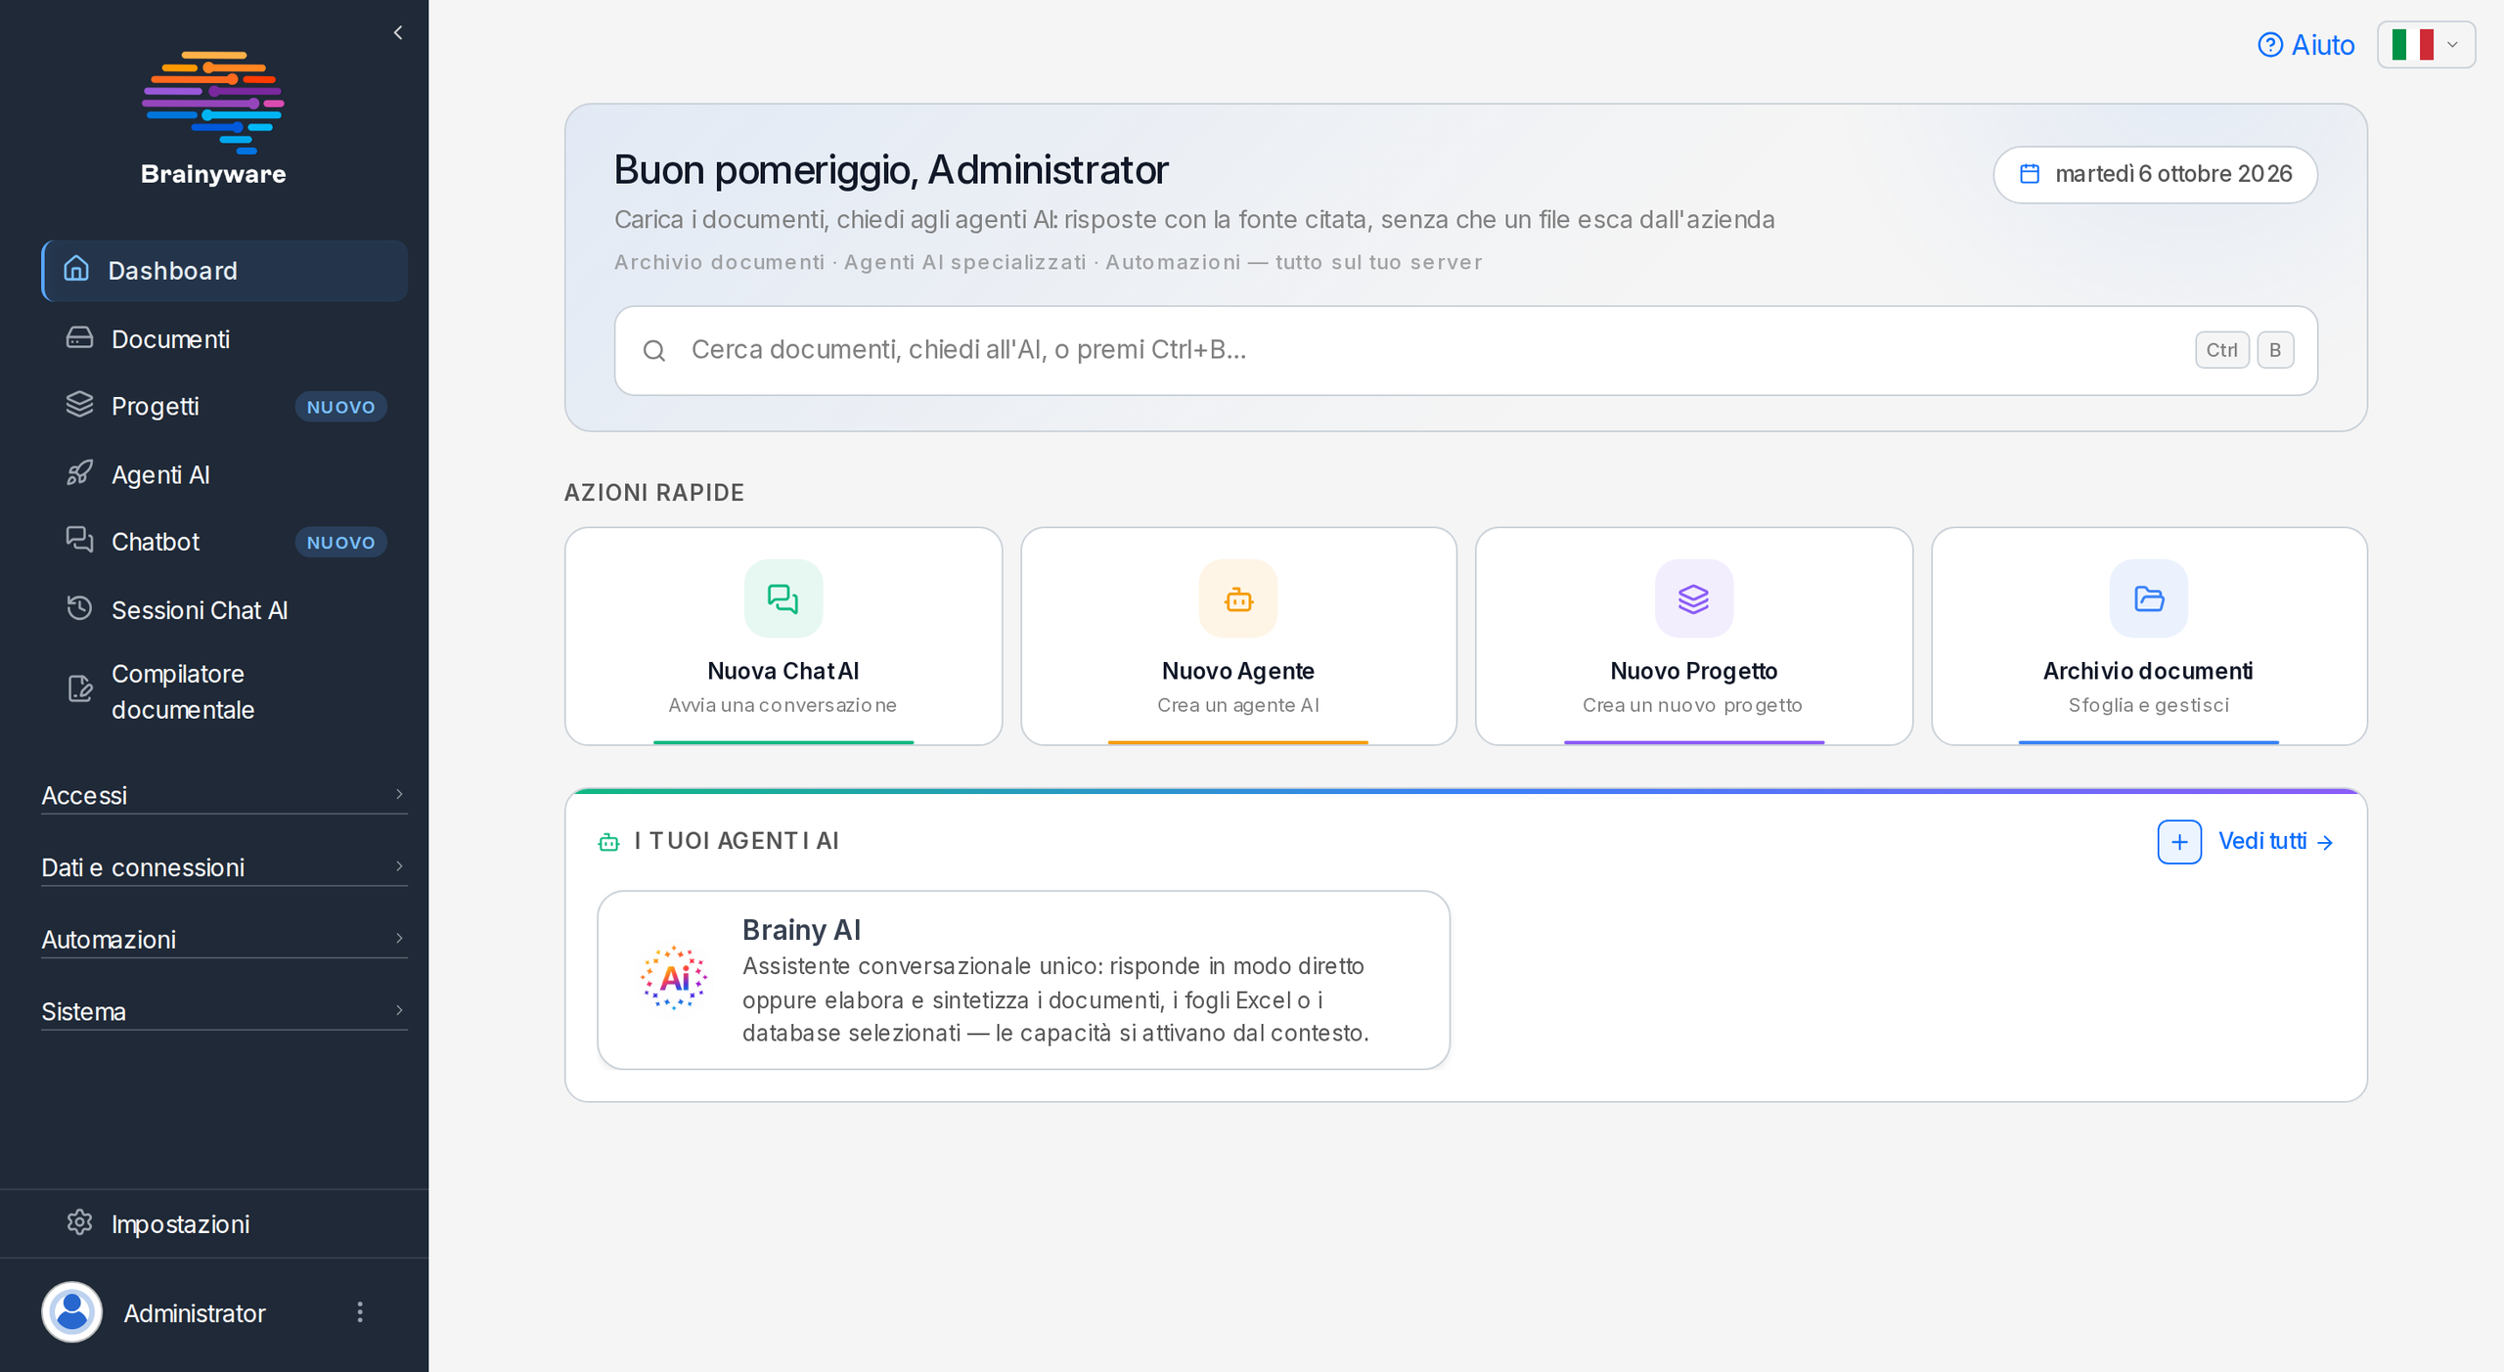Click the Administrator avatar picture

(71, 1311)
